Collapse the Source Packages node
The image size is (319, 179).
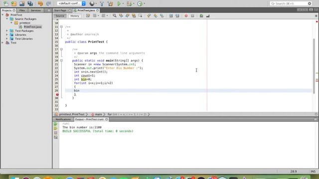point(7,19)
